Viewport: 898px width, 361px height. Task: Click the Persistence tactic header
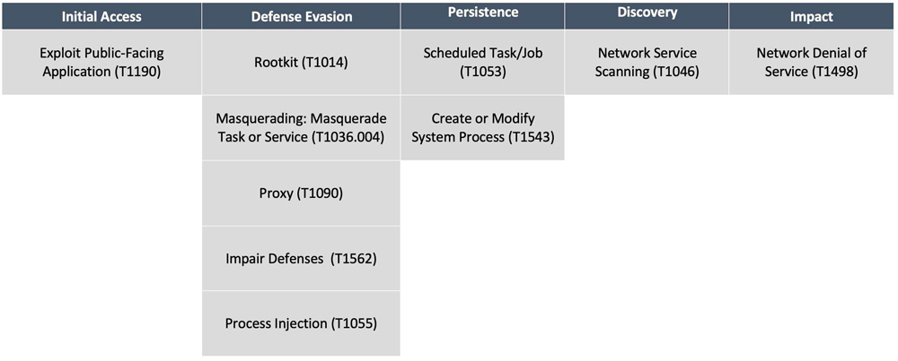(482, 13)
